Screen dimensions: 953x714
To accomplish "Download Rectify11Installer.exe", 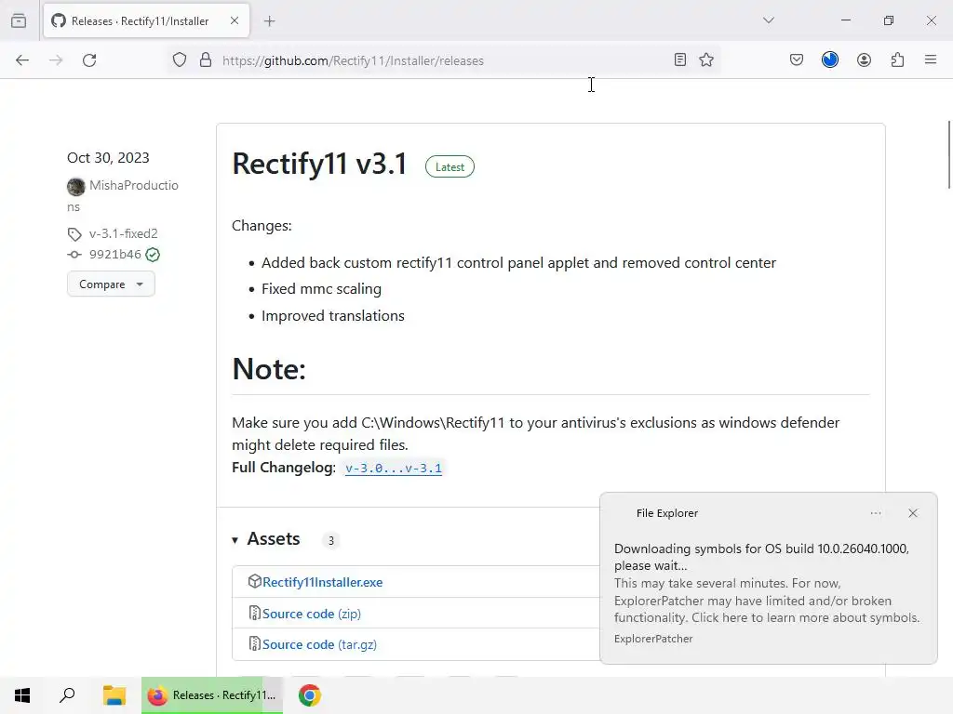I will (x=323, y=582).
